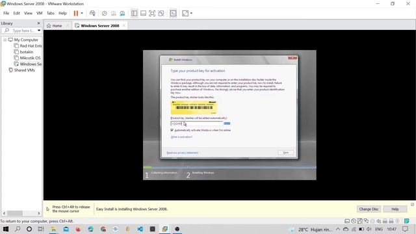Open the Windows Start menu
The height and width of the screenshot is (234, 416).
coord(6,229)
